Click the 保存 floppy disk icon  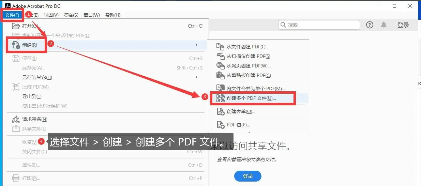tap(16, 58)
